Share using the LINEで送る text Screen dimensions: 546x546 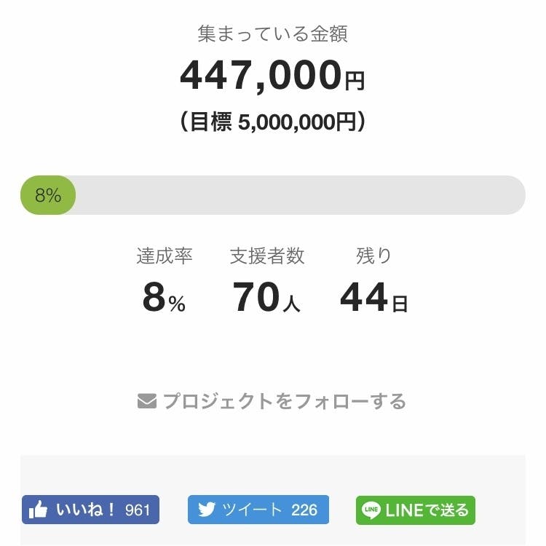[427, 510]
